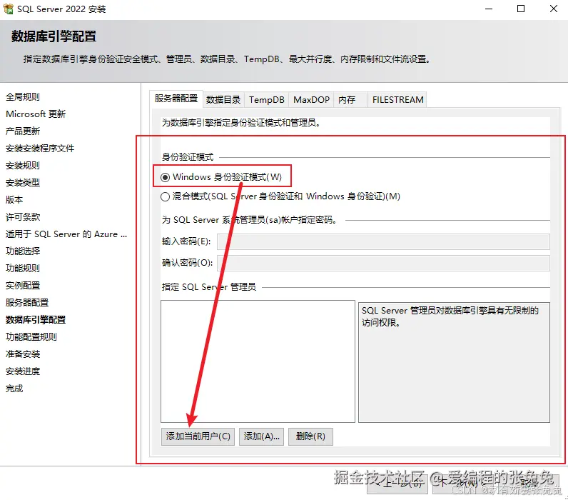Viewport: 568px width, 500px height.
Task: Click the 确认密码 input field
Action: 383,264
